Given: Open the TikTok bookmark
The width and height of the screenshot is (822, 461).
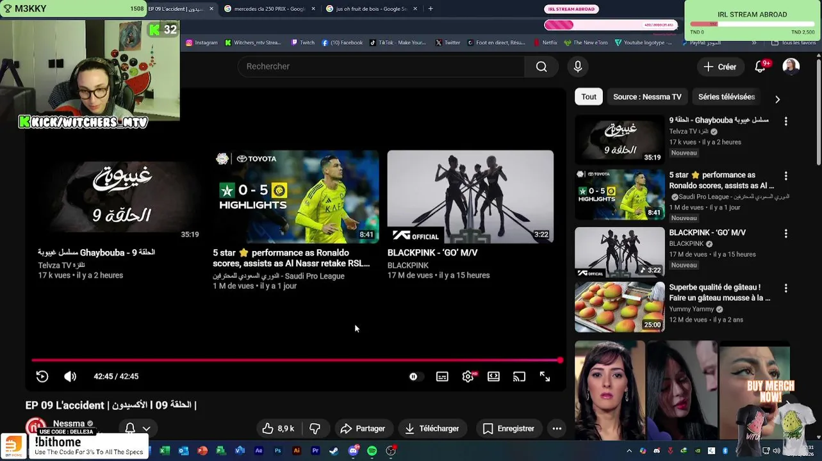Looking at the screenshot, I should click(x=397, y=43).
